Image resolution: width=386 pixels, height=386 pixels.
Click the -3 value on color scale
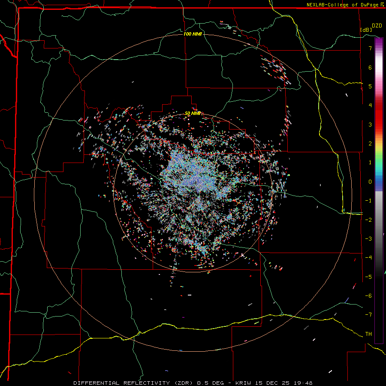coord(368,238)
